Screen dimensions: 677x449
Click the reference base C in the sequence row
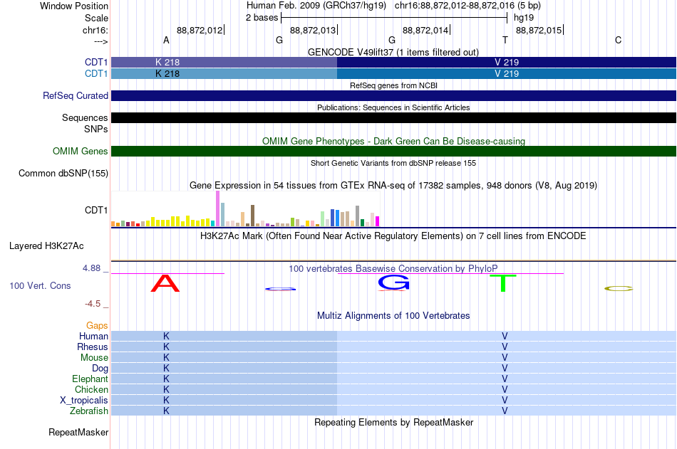coord(619,40)
